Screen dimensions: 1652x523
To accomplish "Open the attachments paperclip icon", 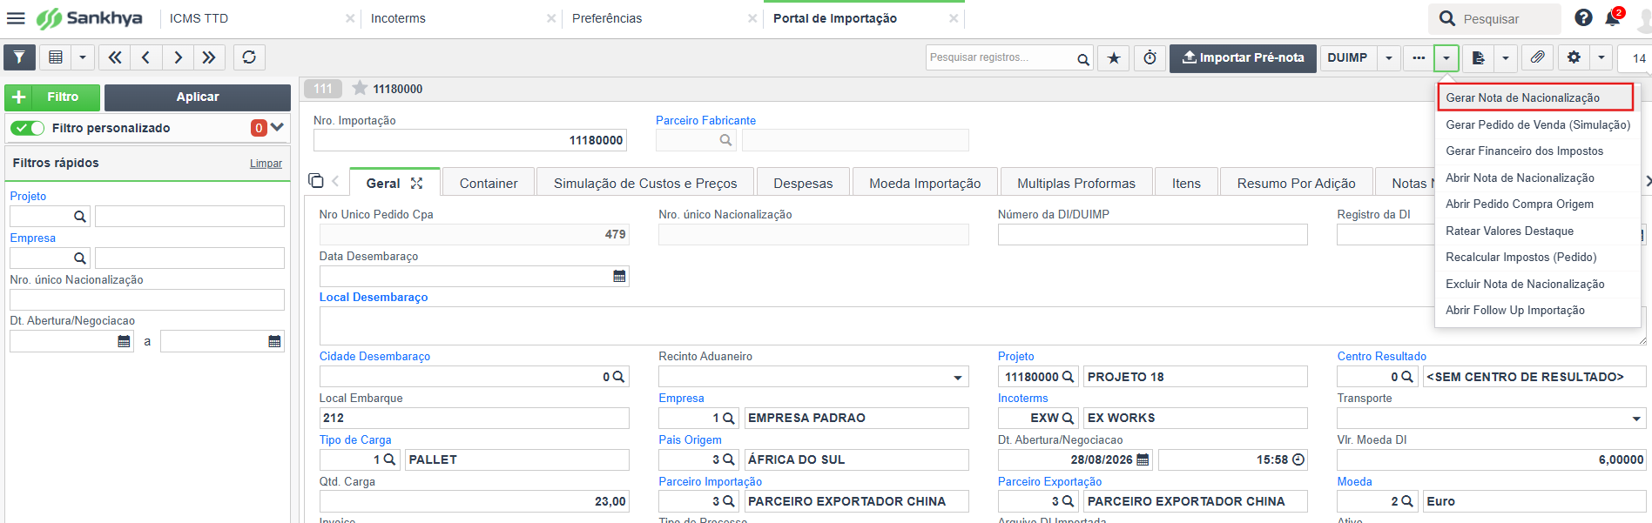I will click(1538, 58).
